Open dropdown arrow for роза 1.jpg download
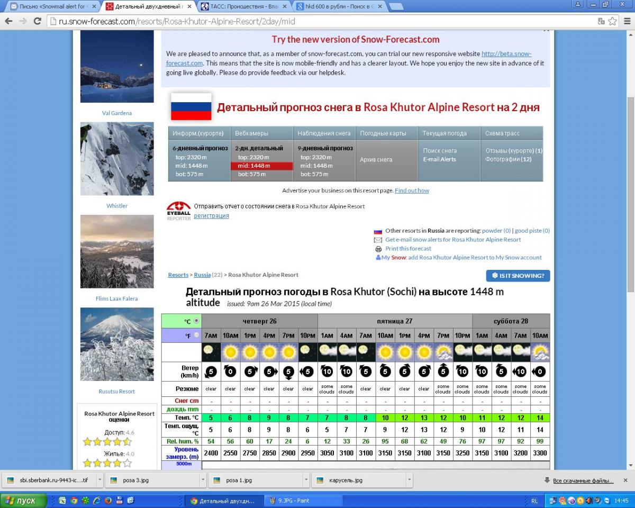 (x=306, y=480)
